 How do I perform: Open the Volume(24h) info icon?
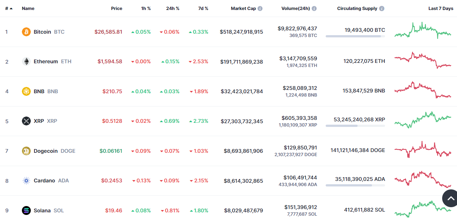(x=314, y=9)
